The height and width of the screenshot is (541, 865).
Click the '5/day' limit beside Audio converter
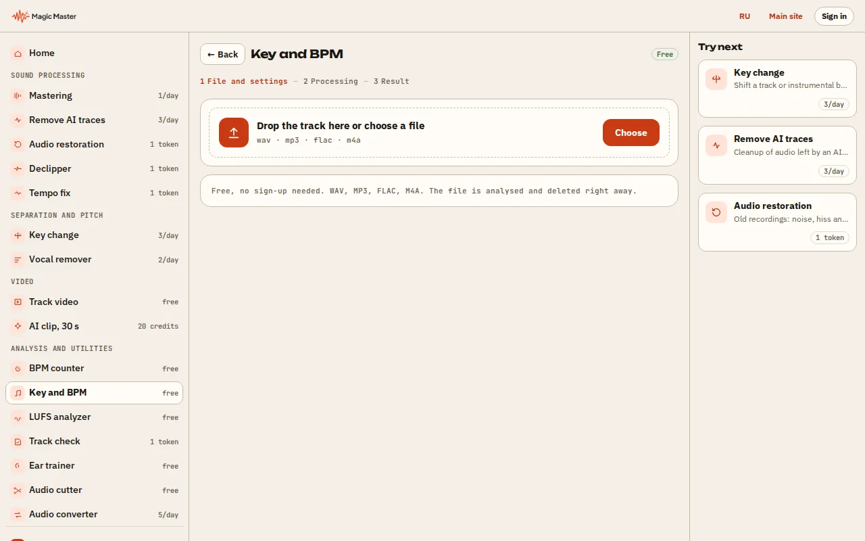(168, 515)
